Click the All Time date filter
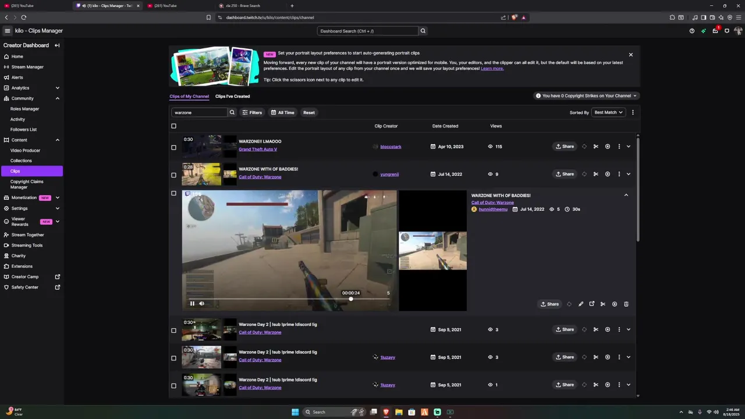 pos(282,112)
